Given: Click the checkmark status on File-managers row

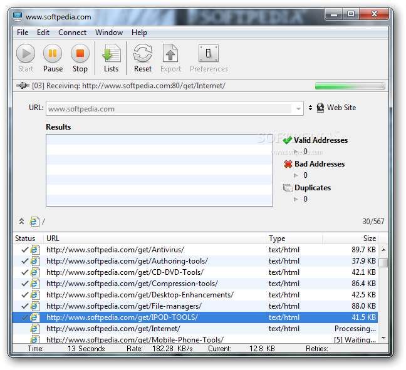Looking at the screenshot, I should point(25,306).
